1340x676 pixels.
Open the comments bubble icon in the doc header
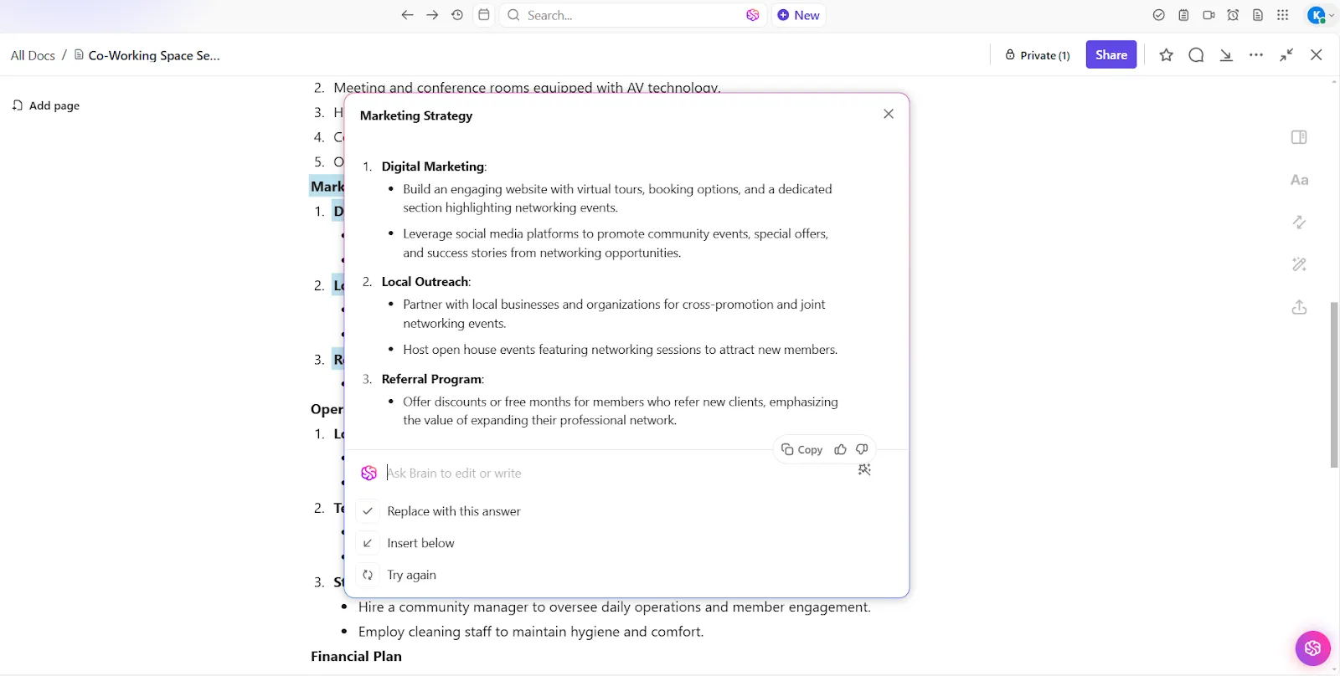pyautogui.click(x=1196, y=55)
